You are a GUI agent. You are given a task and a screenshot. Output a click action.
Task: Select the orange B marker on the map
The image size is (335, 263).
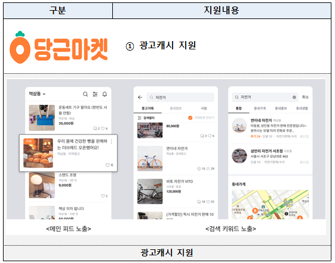click(255, 211)
